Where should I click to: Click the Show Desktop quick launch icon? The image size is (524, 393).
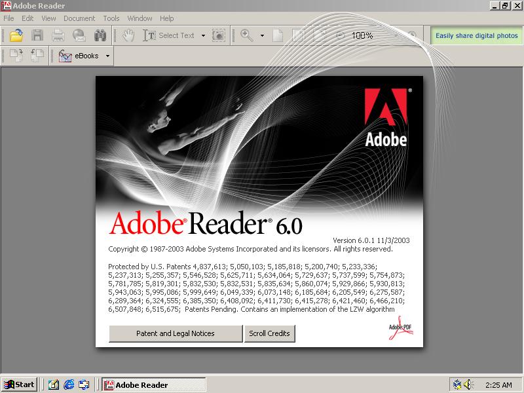pyautogui.click(x=54, y=384)
